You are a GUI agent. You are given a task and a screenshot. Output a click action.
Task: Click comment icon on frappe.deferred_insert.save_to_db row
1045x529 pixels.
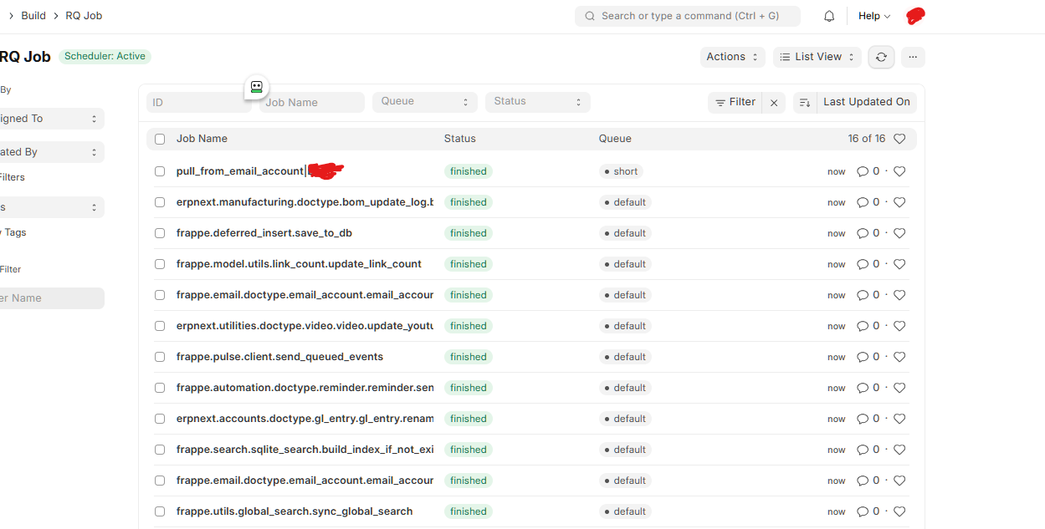click(x=863, y=233)
